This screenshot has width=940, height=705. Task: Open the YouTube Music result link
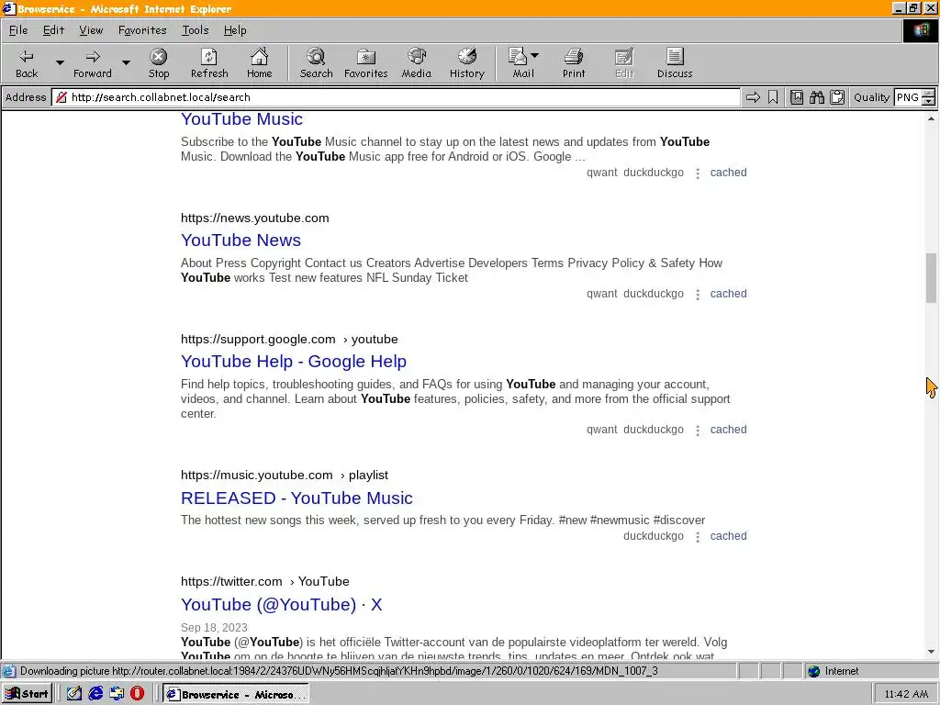(x=241, y=118)
